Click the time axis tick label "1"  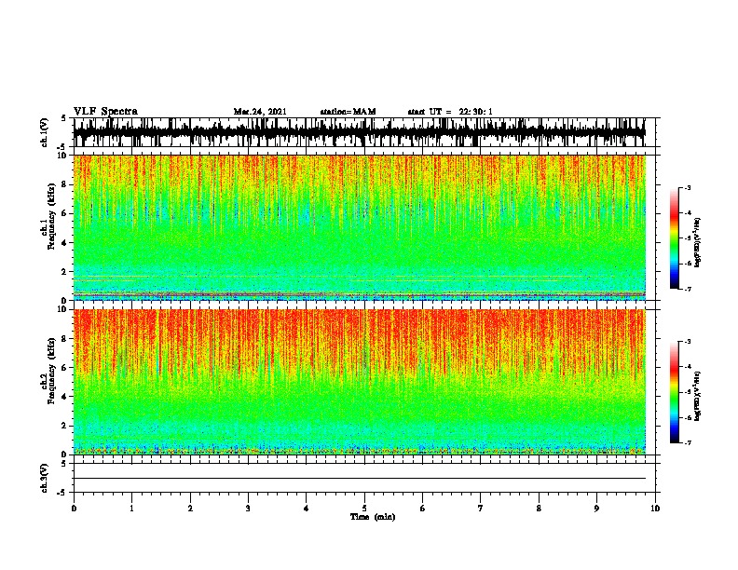point(131,509)
